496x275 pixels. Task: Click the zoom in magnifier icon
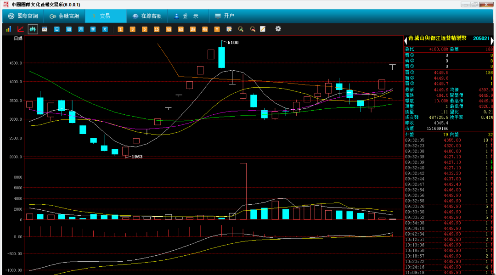pos(241,29)
